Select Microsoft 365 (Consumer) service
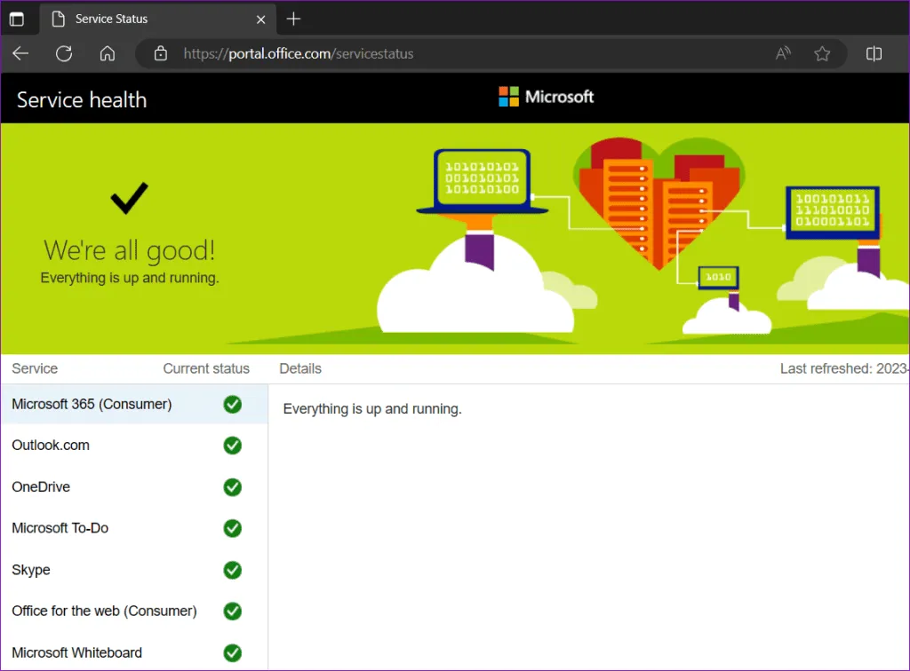Screen dimensions: 910x671 point(92,404)
